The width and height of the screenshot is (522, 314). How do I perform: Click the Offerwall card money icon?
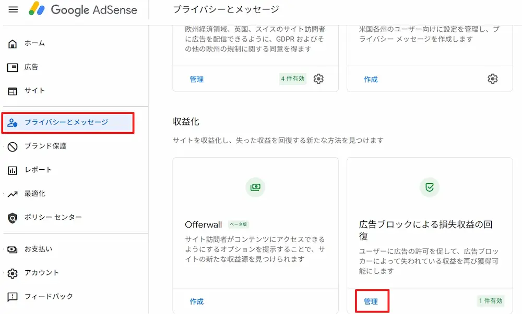point(255,187)
